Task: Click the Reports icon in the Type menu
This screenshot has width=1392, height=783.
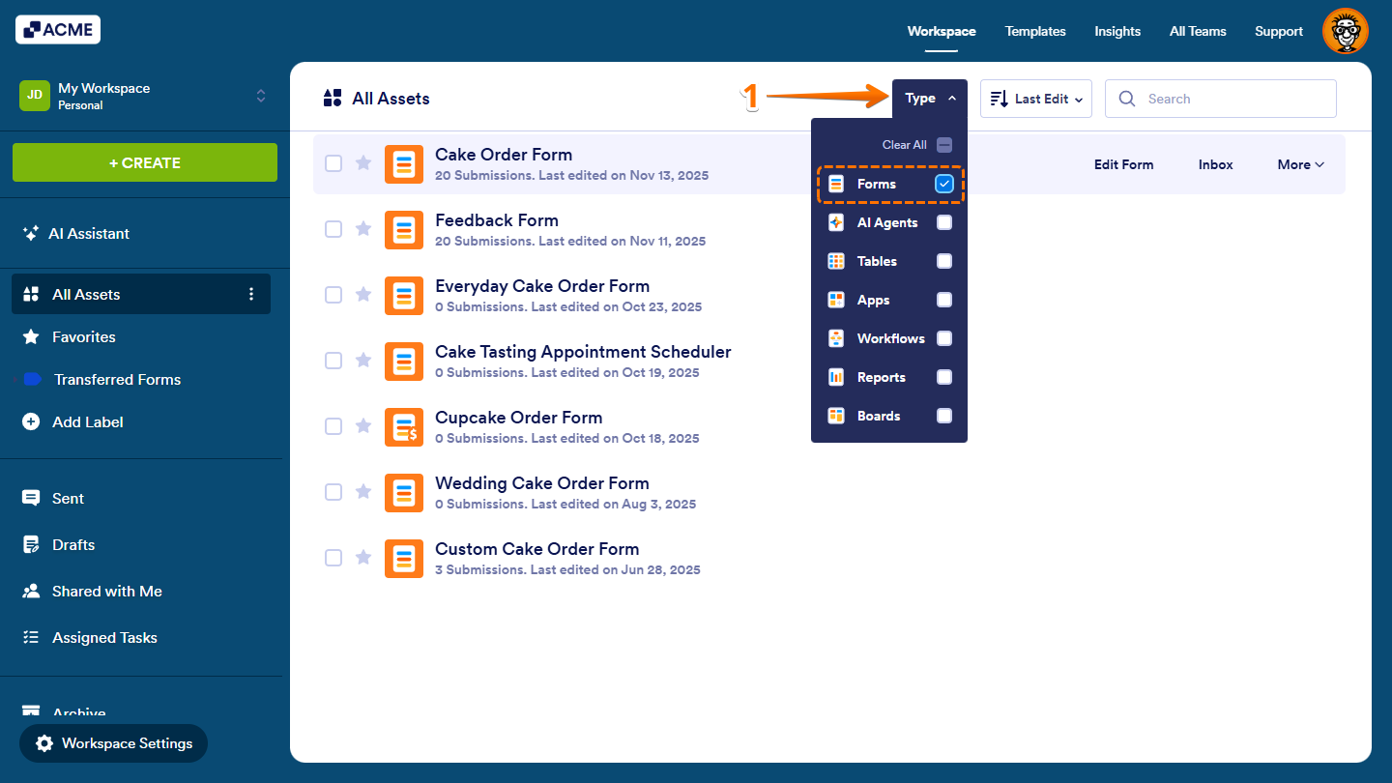Action: tap(835, 377)
